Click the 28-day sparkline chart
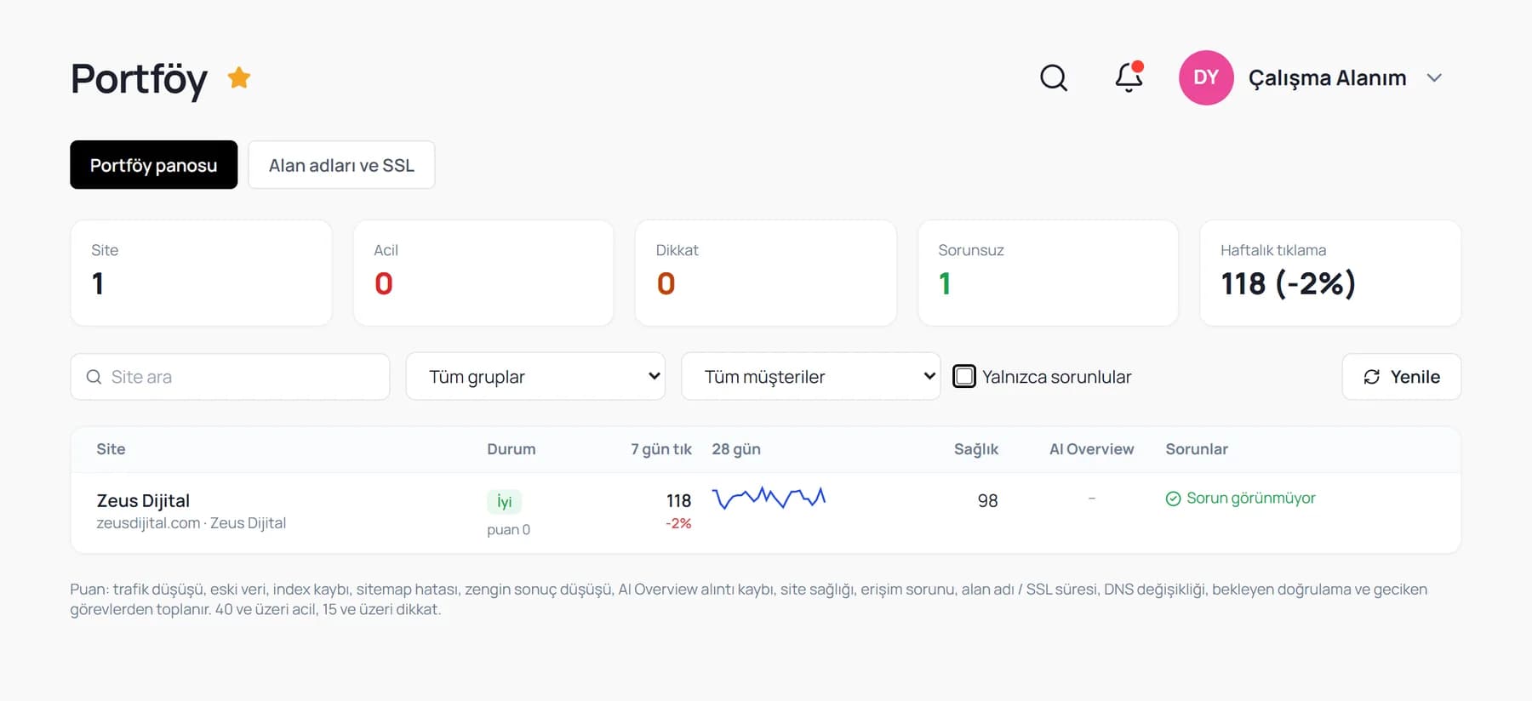The image size is (1532, 701). tap(769, 498)
